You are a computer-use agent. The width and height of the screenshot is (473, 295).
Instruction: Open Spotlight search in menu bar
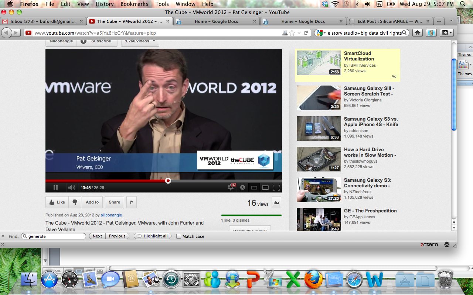coord(463,4)
